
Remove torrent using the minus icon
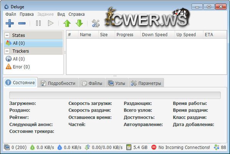coord(22,23)
